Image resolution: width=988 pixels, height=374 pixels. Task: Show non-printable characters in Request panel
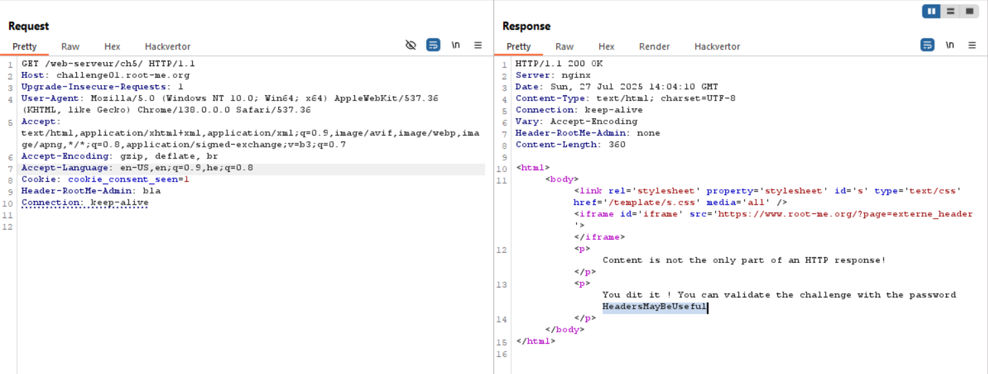[456, 45]
